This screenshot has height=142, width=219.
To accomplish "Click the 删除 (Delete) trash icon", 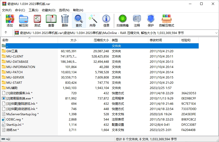I will [x=65, y=20].
